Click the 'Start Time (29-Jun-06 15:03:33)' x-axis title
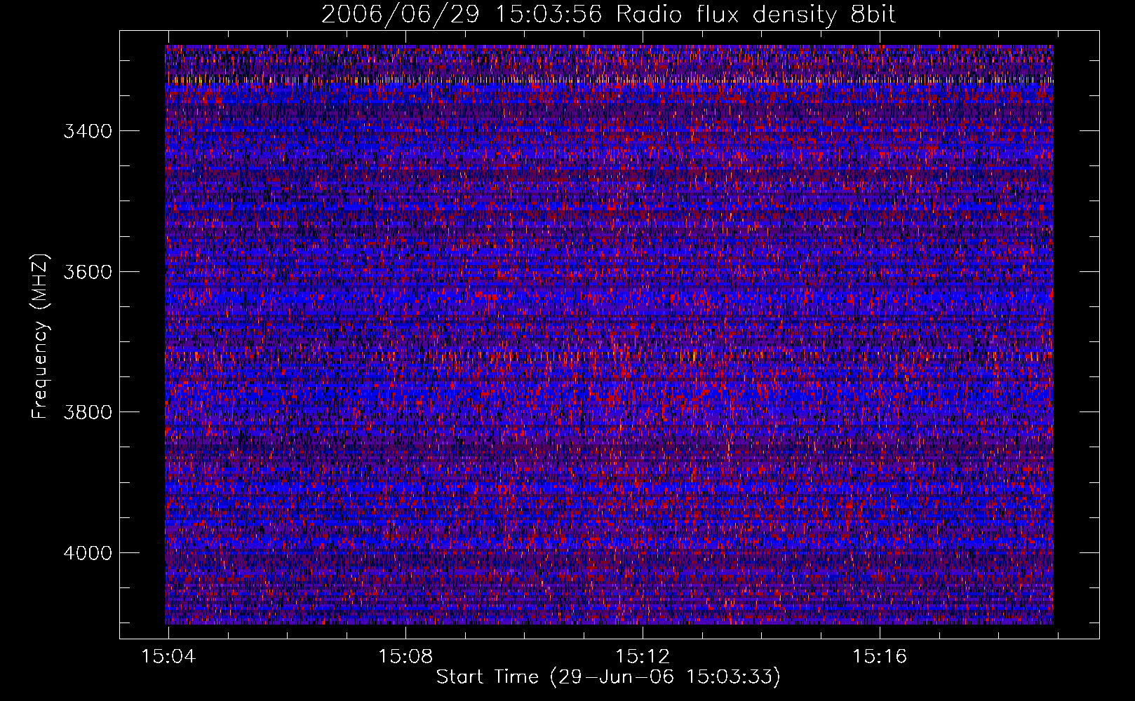 coord(608,677)
